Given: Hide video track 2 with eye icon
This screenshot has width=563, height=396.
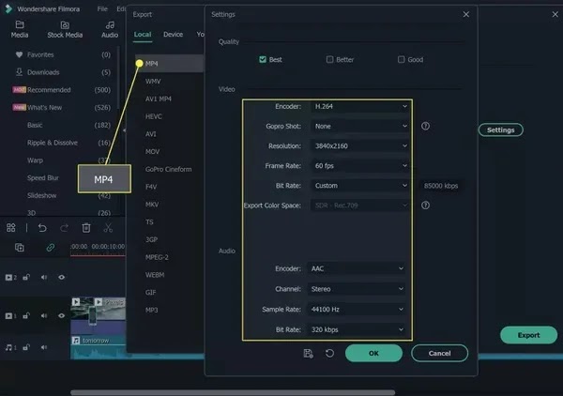Looking at the screenshot, I should click(61, 277).
